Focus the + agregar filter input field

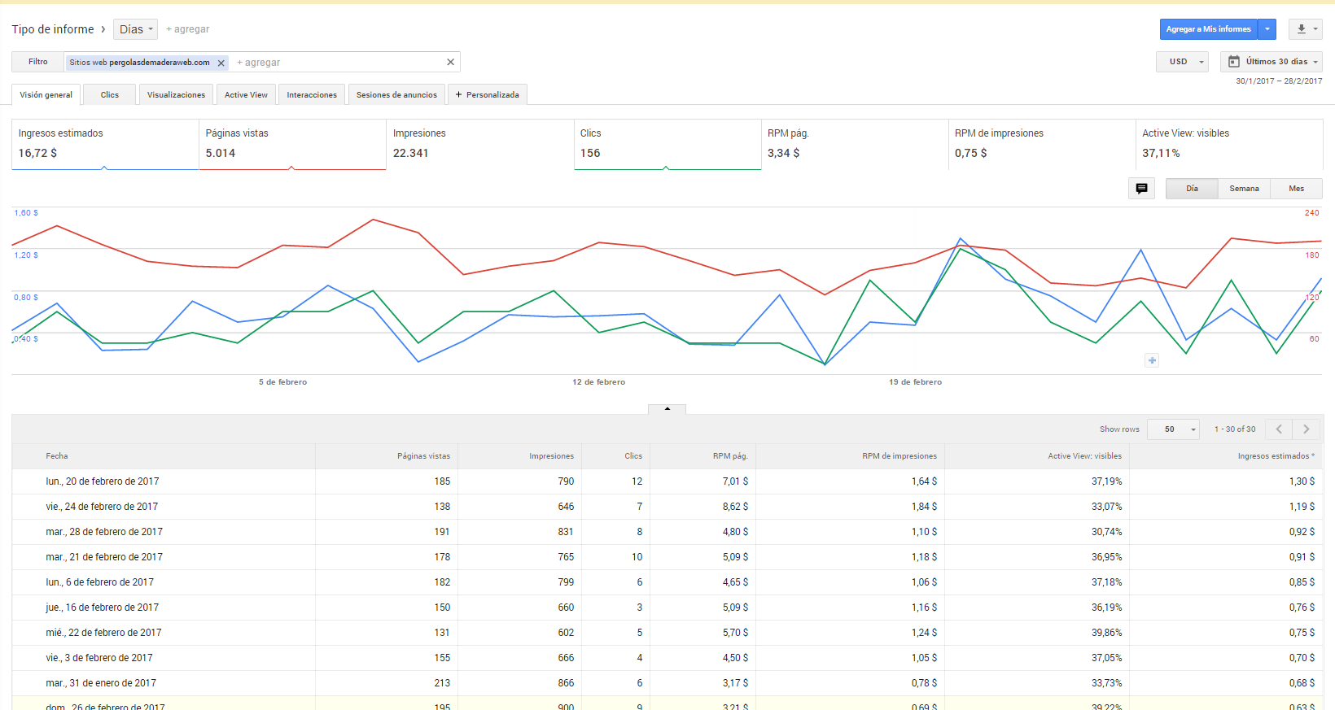(338, 63)
